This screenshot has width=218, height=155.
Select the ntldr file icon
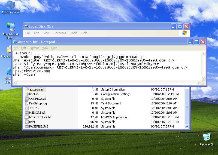pyautogui.click(x=27, y=122)
